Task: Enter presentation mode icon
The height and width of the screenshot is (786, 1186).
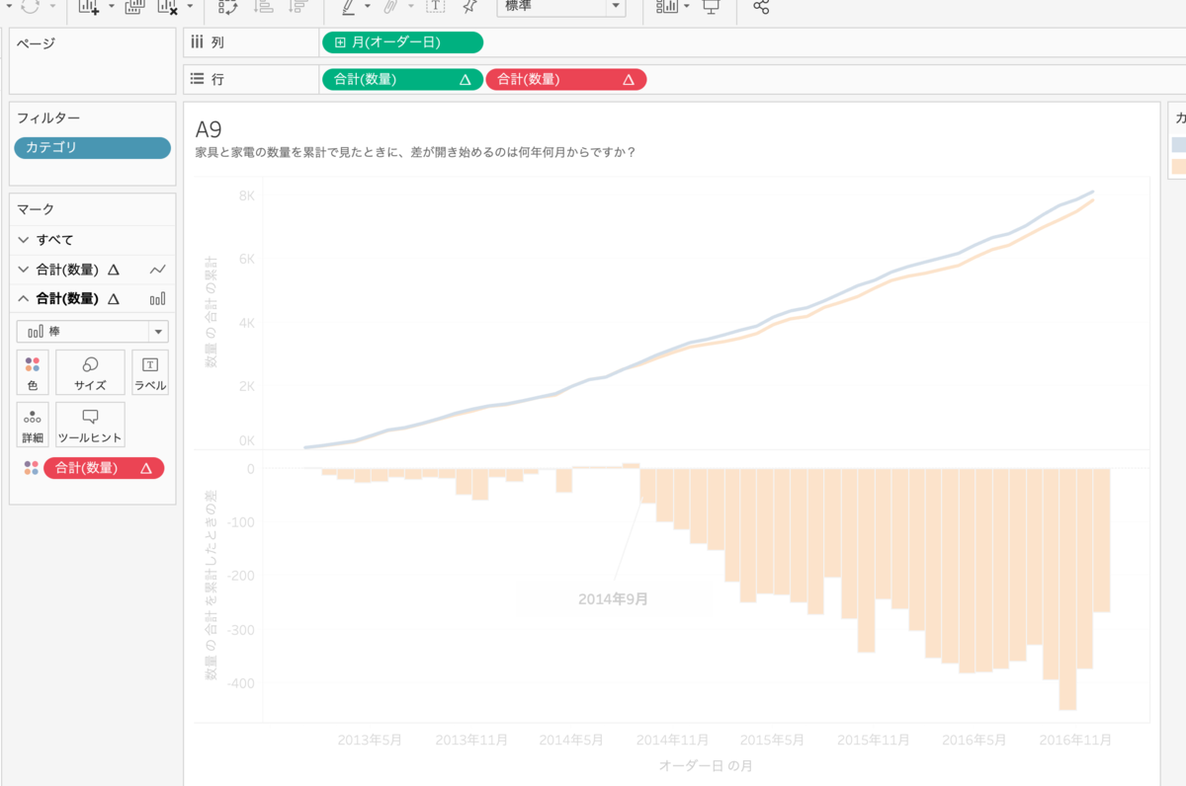Action: [711, 6]
